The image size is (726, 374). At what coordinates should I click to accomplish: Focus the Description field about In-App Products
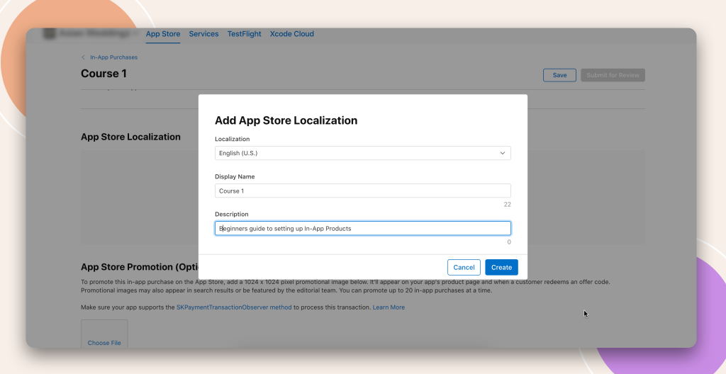coord(362,228)
